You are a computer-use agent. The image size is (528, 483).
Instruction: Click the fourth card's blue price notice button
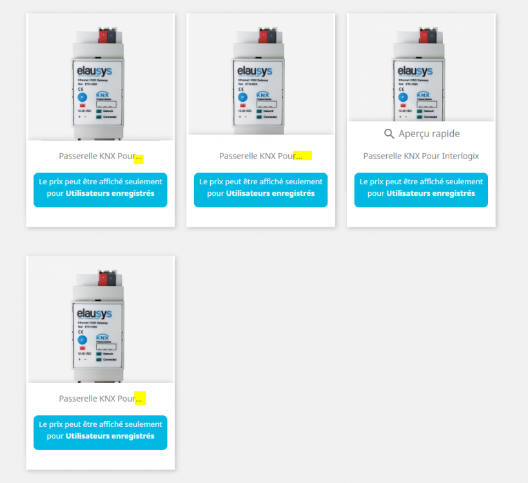coord(101,433)
